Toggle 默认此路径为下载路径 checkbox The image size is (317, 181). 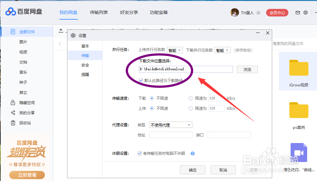[141, 80]
